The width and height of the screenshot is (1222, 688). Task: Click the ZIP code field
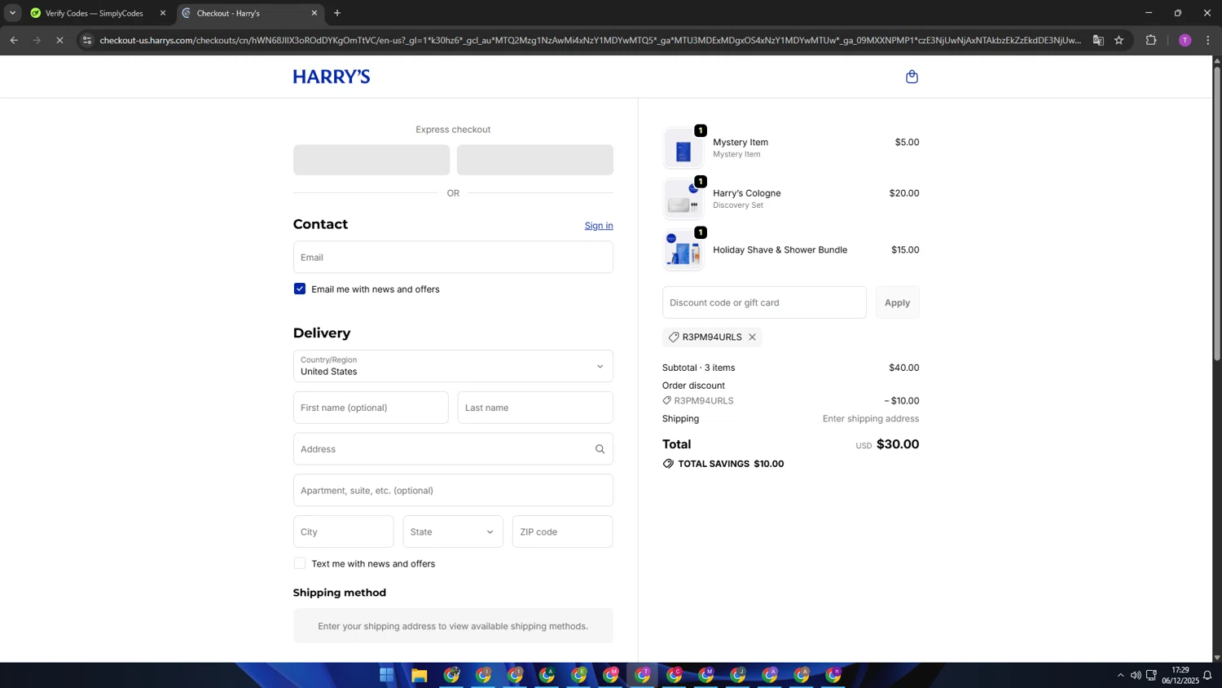562,531
